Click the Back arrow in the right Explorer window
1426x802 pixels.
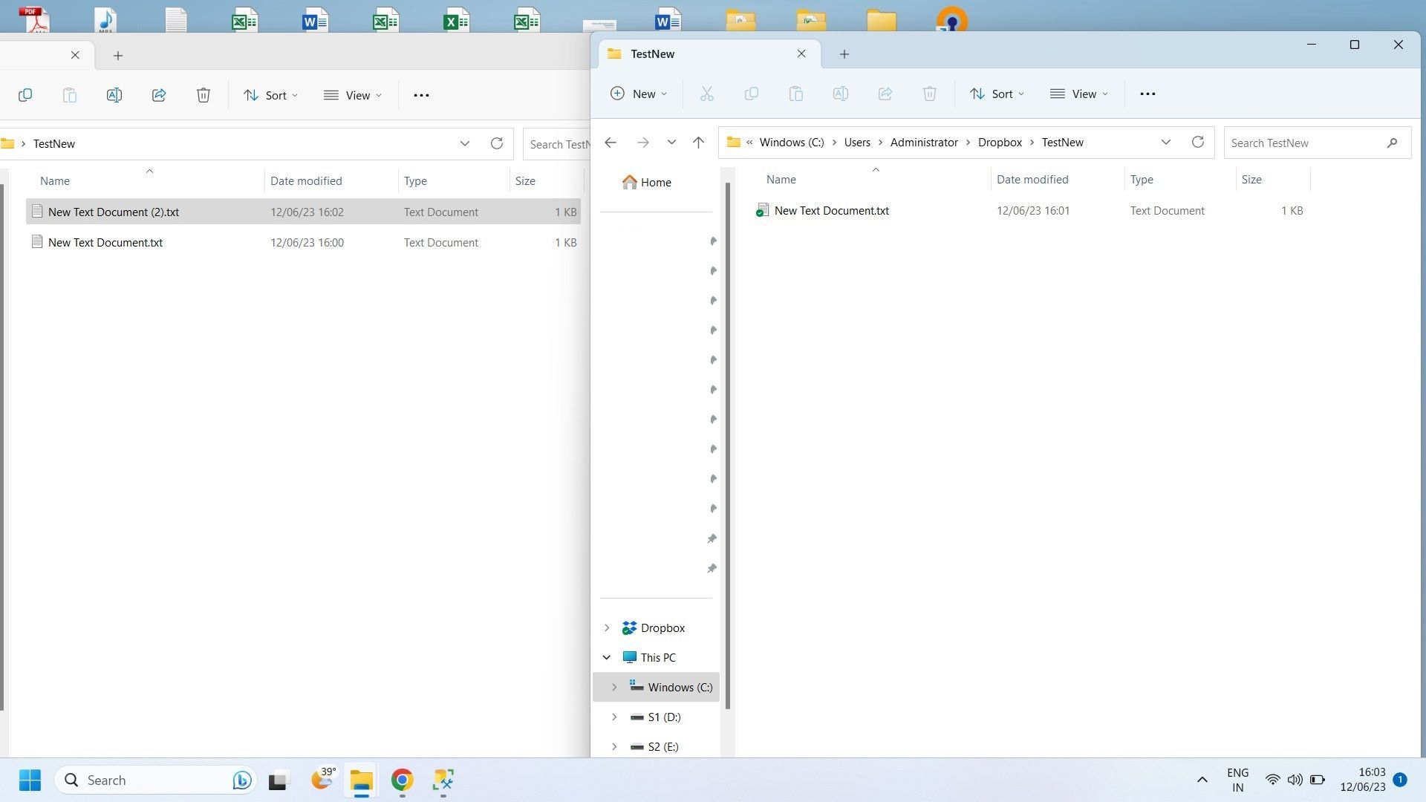(x=611, y=143)
